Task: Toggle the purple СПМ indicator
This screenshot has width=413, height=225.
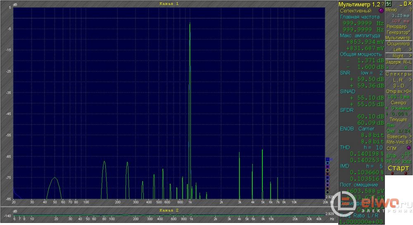Action: [408, 147]
